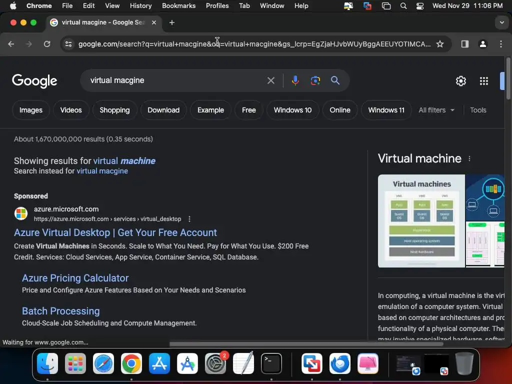Open Terminal in the Dock
Viewport: 512px width, 384px height.
271,363
